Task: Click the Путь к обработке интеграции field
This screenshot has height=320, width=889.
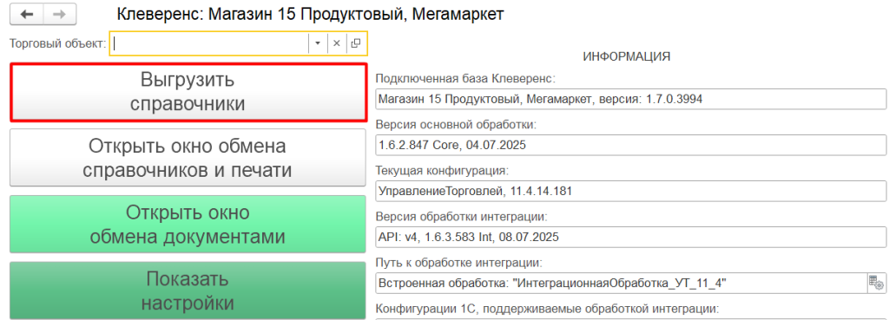Action: point(622,284)
